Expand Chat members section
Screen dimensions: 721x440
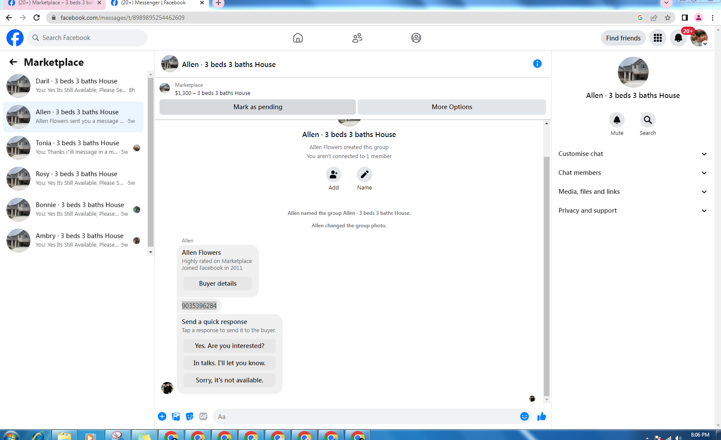click(633, 173)
